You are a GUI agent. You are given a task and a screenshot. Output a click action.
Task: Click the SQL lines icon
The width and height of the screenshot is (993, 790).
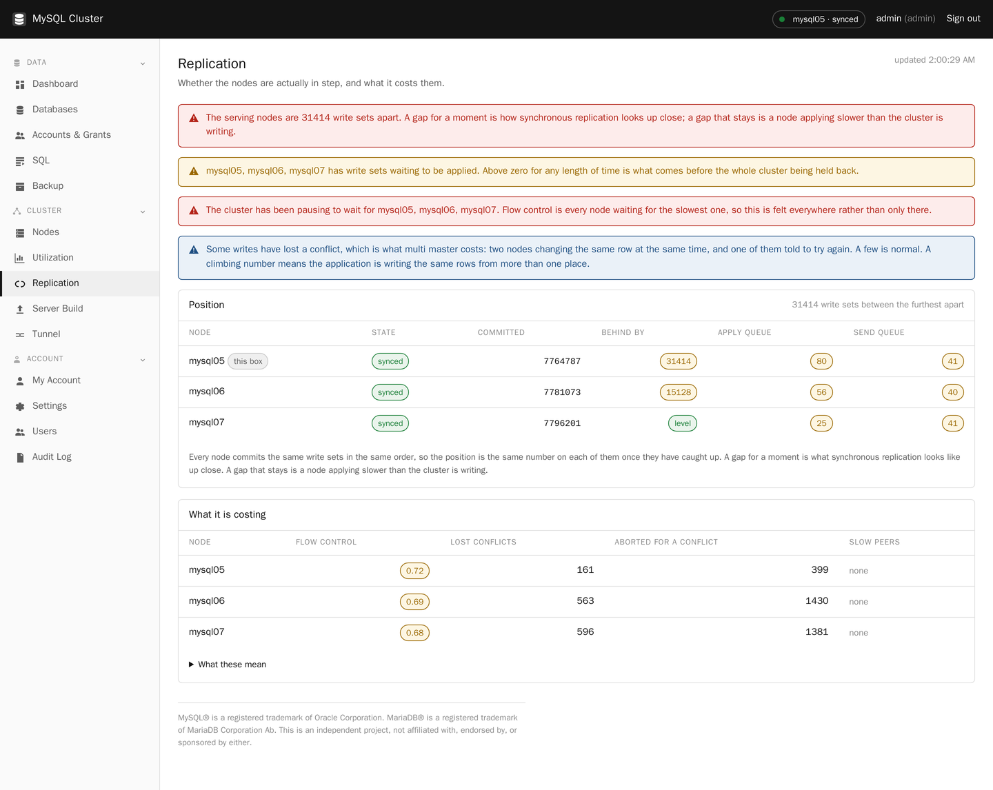(20, 161)
